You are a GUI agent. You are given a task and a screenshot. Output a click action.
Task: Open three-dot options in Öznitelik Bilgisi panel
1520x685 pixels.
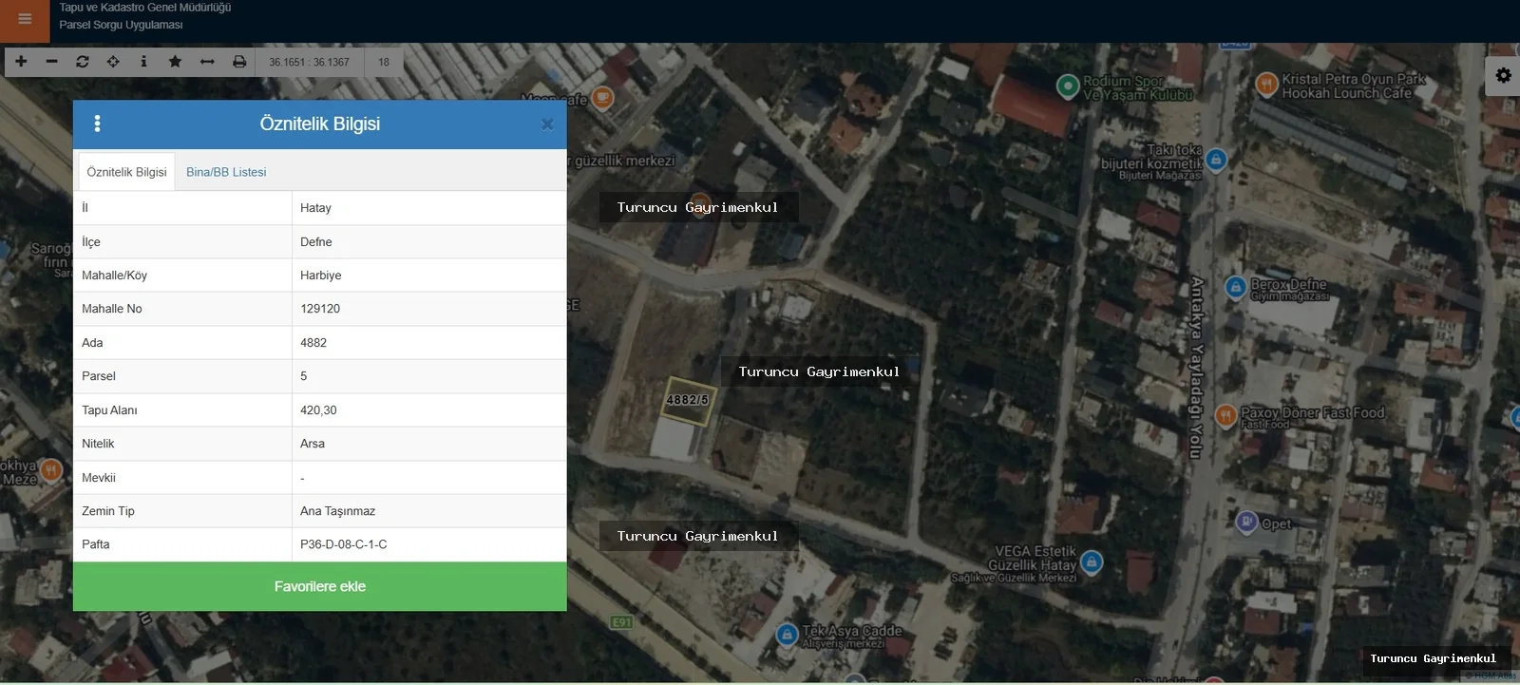(97, 124)
